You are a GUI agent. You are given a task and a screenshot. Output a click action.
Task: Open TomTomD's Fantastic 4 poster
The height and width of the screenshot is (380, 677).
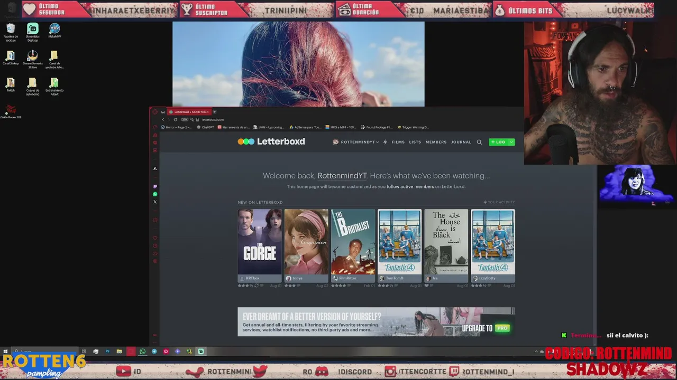pyautogui.click(x=400, y=242)
